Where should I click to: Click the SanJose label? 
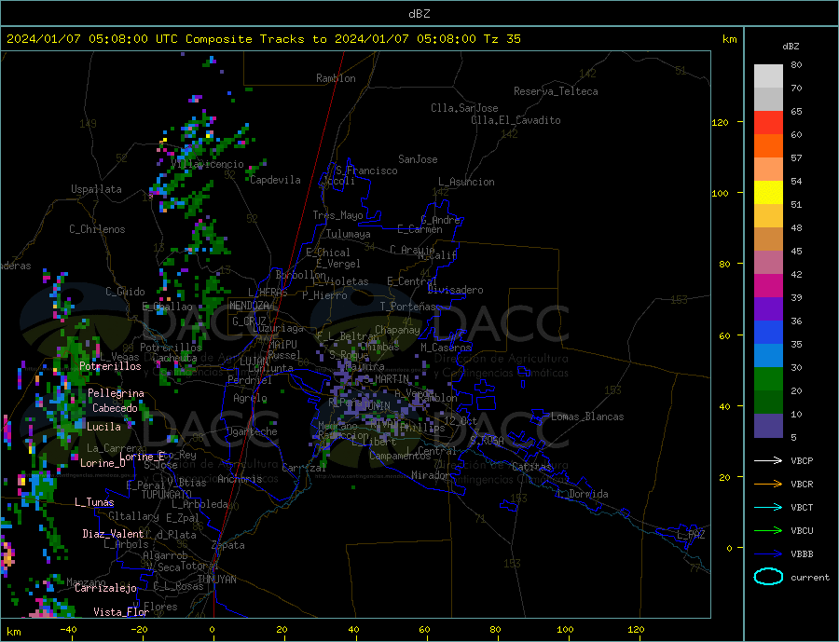(418, 159)
